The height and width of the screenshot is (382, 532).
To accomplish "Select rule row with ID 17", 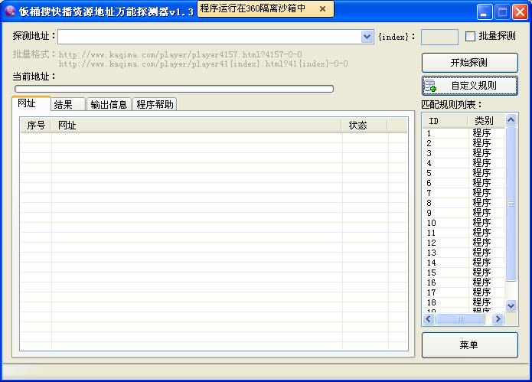I will [x=464, y=292].
